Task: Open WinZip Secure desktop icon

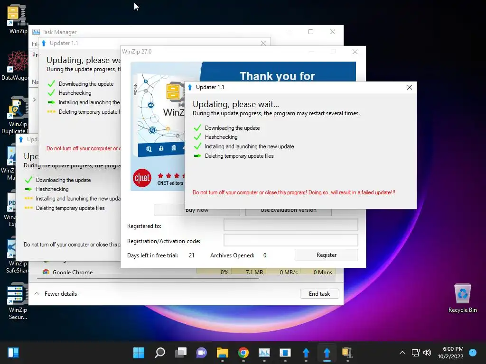Action: pyautogui.click(x=18, y=301)
